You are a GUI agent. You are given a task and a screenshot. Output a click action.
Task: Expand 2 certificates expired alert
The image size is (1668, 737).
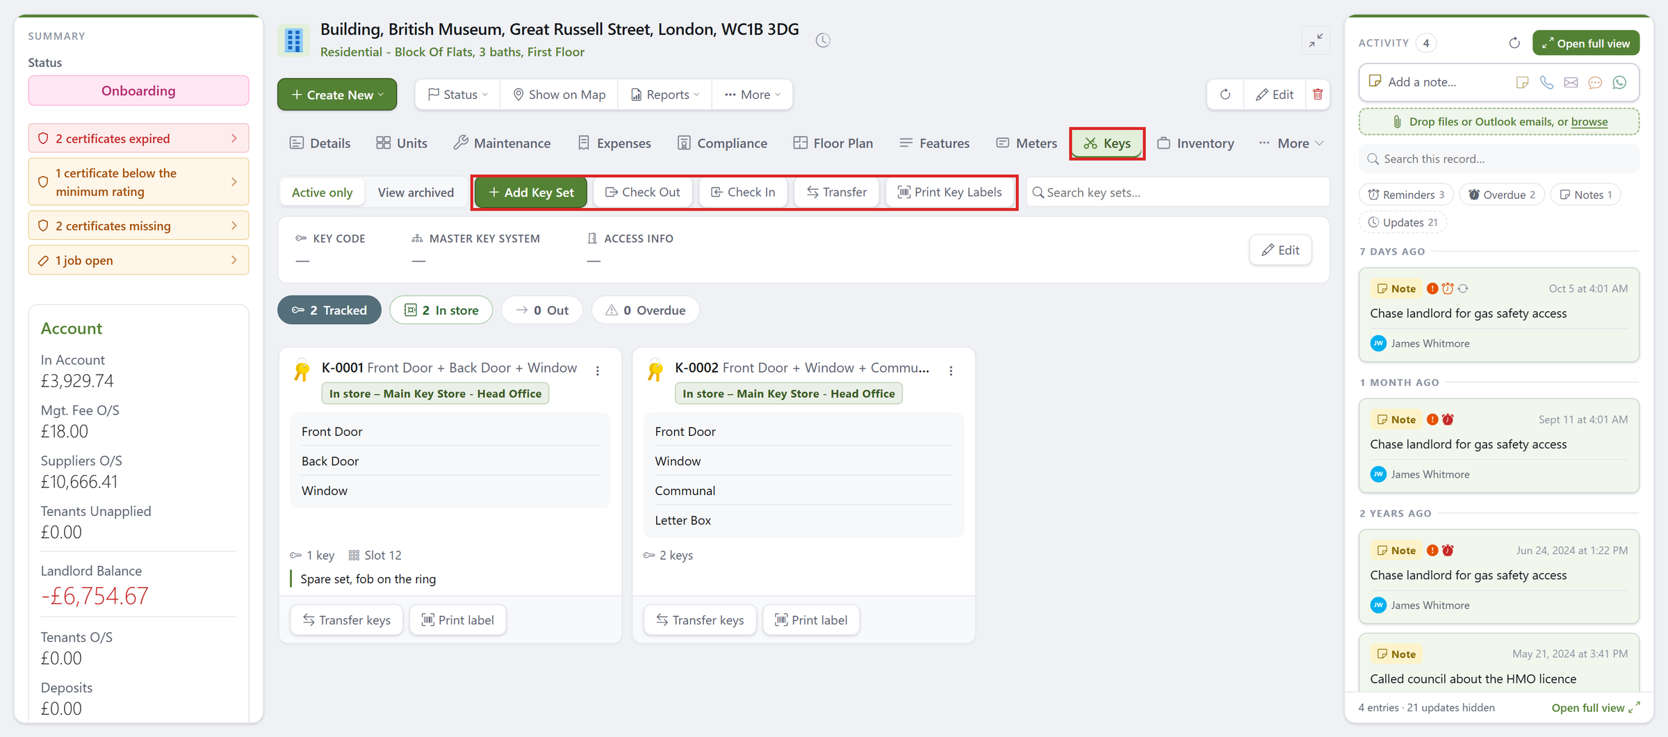coord(138,138)
